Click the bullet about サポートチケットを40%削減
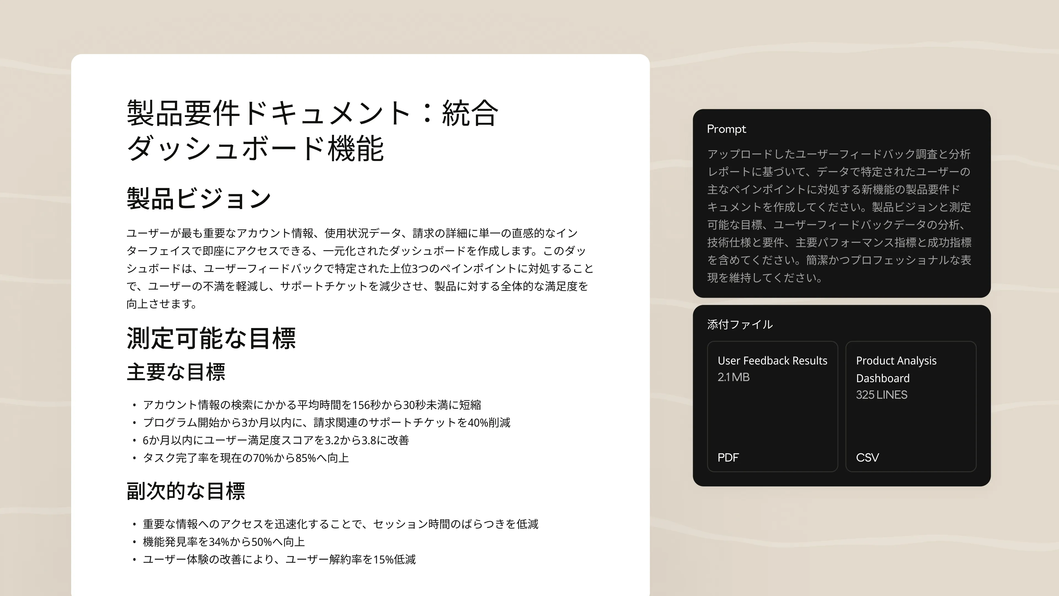 pos(327,422)
